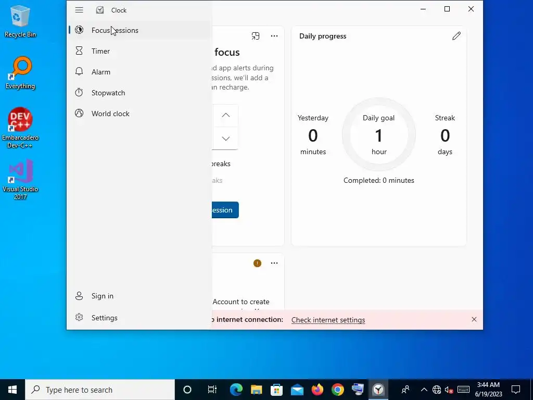Select Visual Studio 2017 desktop shortcut

click(x=20, y=180)
